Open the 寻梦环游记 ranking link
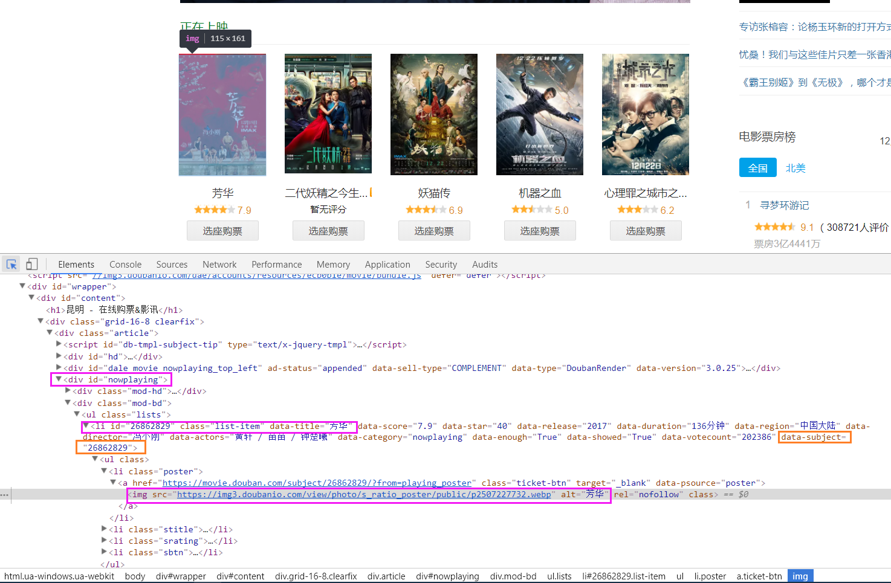 click(x=784, y=205)
